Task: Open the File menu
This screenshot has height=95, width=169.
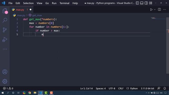Action: (x=11, y=3)
